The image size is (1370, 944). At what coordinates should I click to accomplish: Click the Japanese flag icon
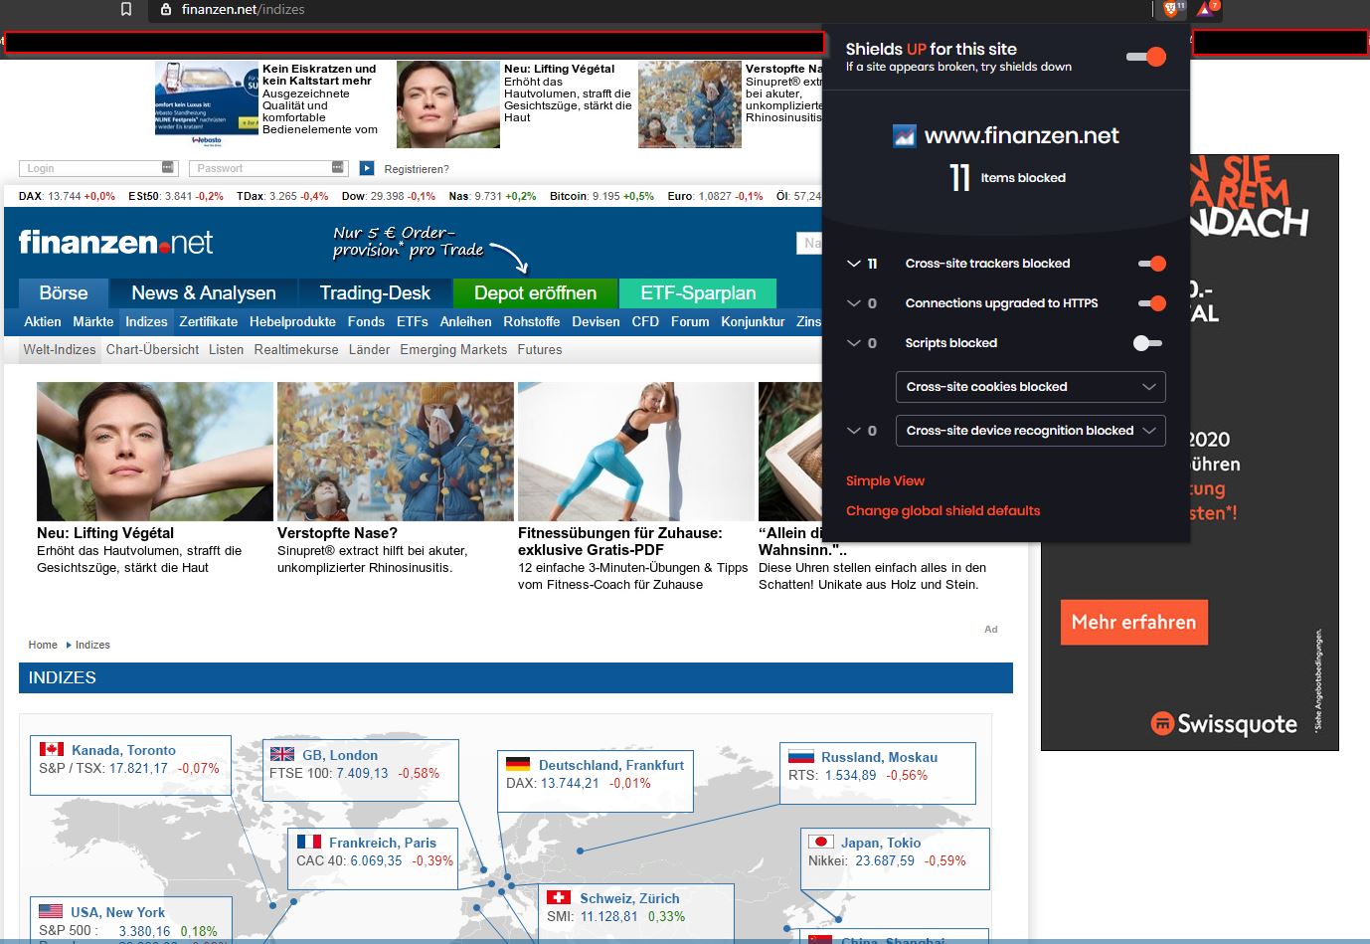tap(820, 842)
